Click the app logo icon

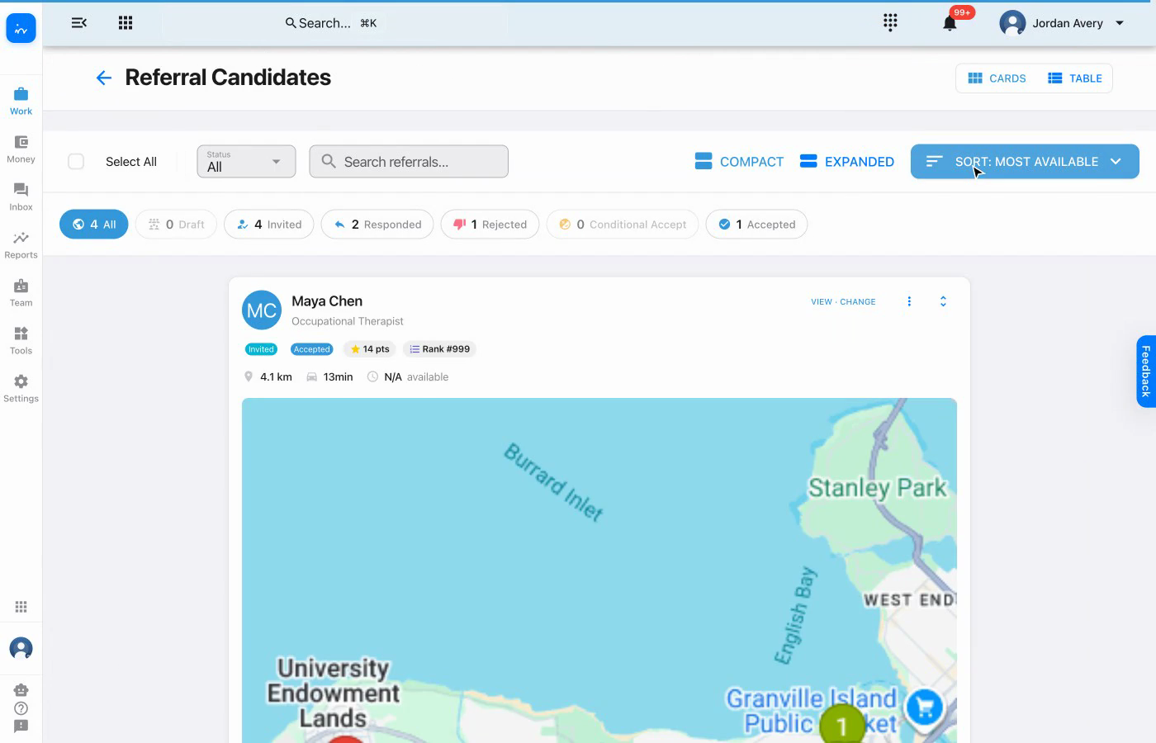[21, 29]
